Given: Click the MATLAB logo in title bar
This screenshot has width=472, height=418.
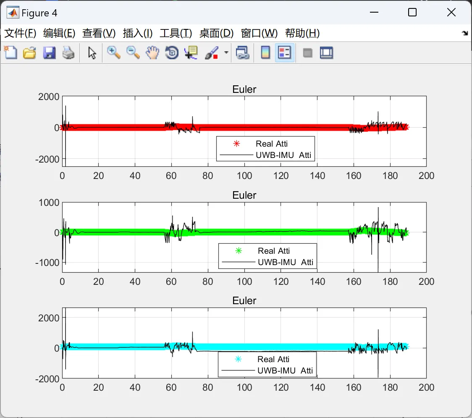Looking at the screenshot, I should [13, 13].
